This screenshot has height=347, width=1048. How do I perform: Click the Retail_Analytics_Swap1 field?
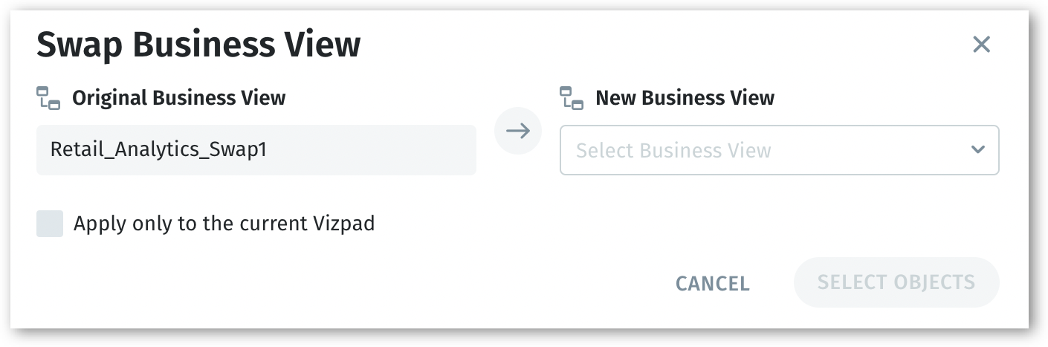tap(256, 150)
